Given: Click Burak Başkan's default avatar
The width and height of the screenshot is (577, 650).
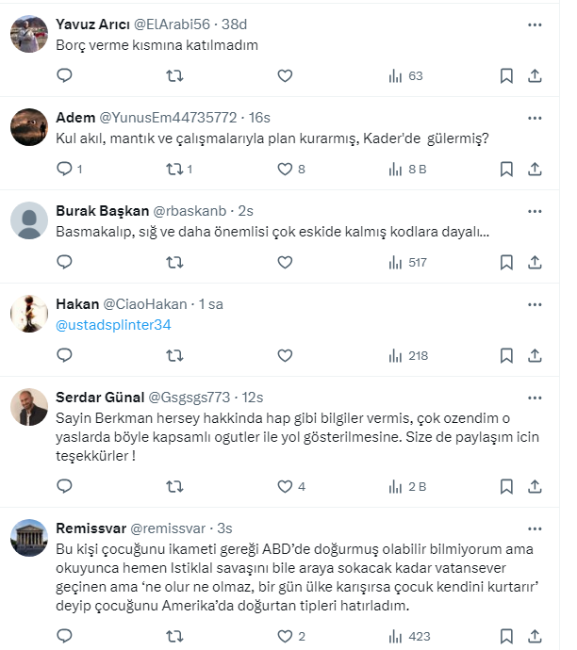Looking at the screenshot, I should pos(29,221).
